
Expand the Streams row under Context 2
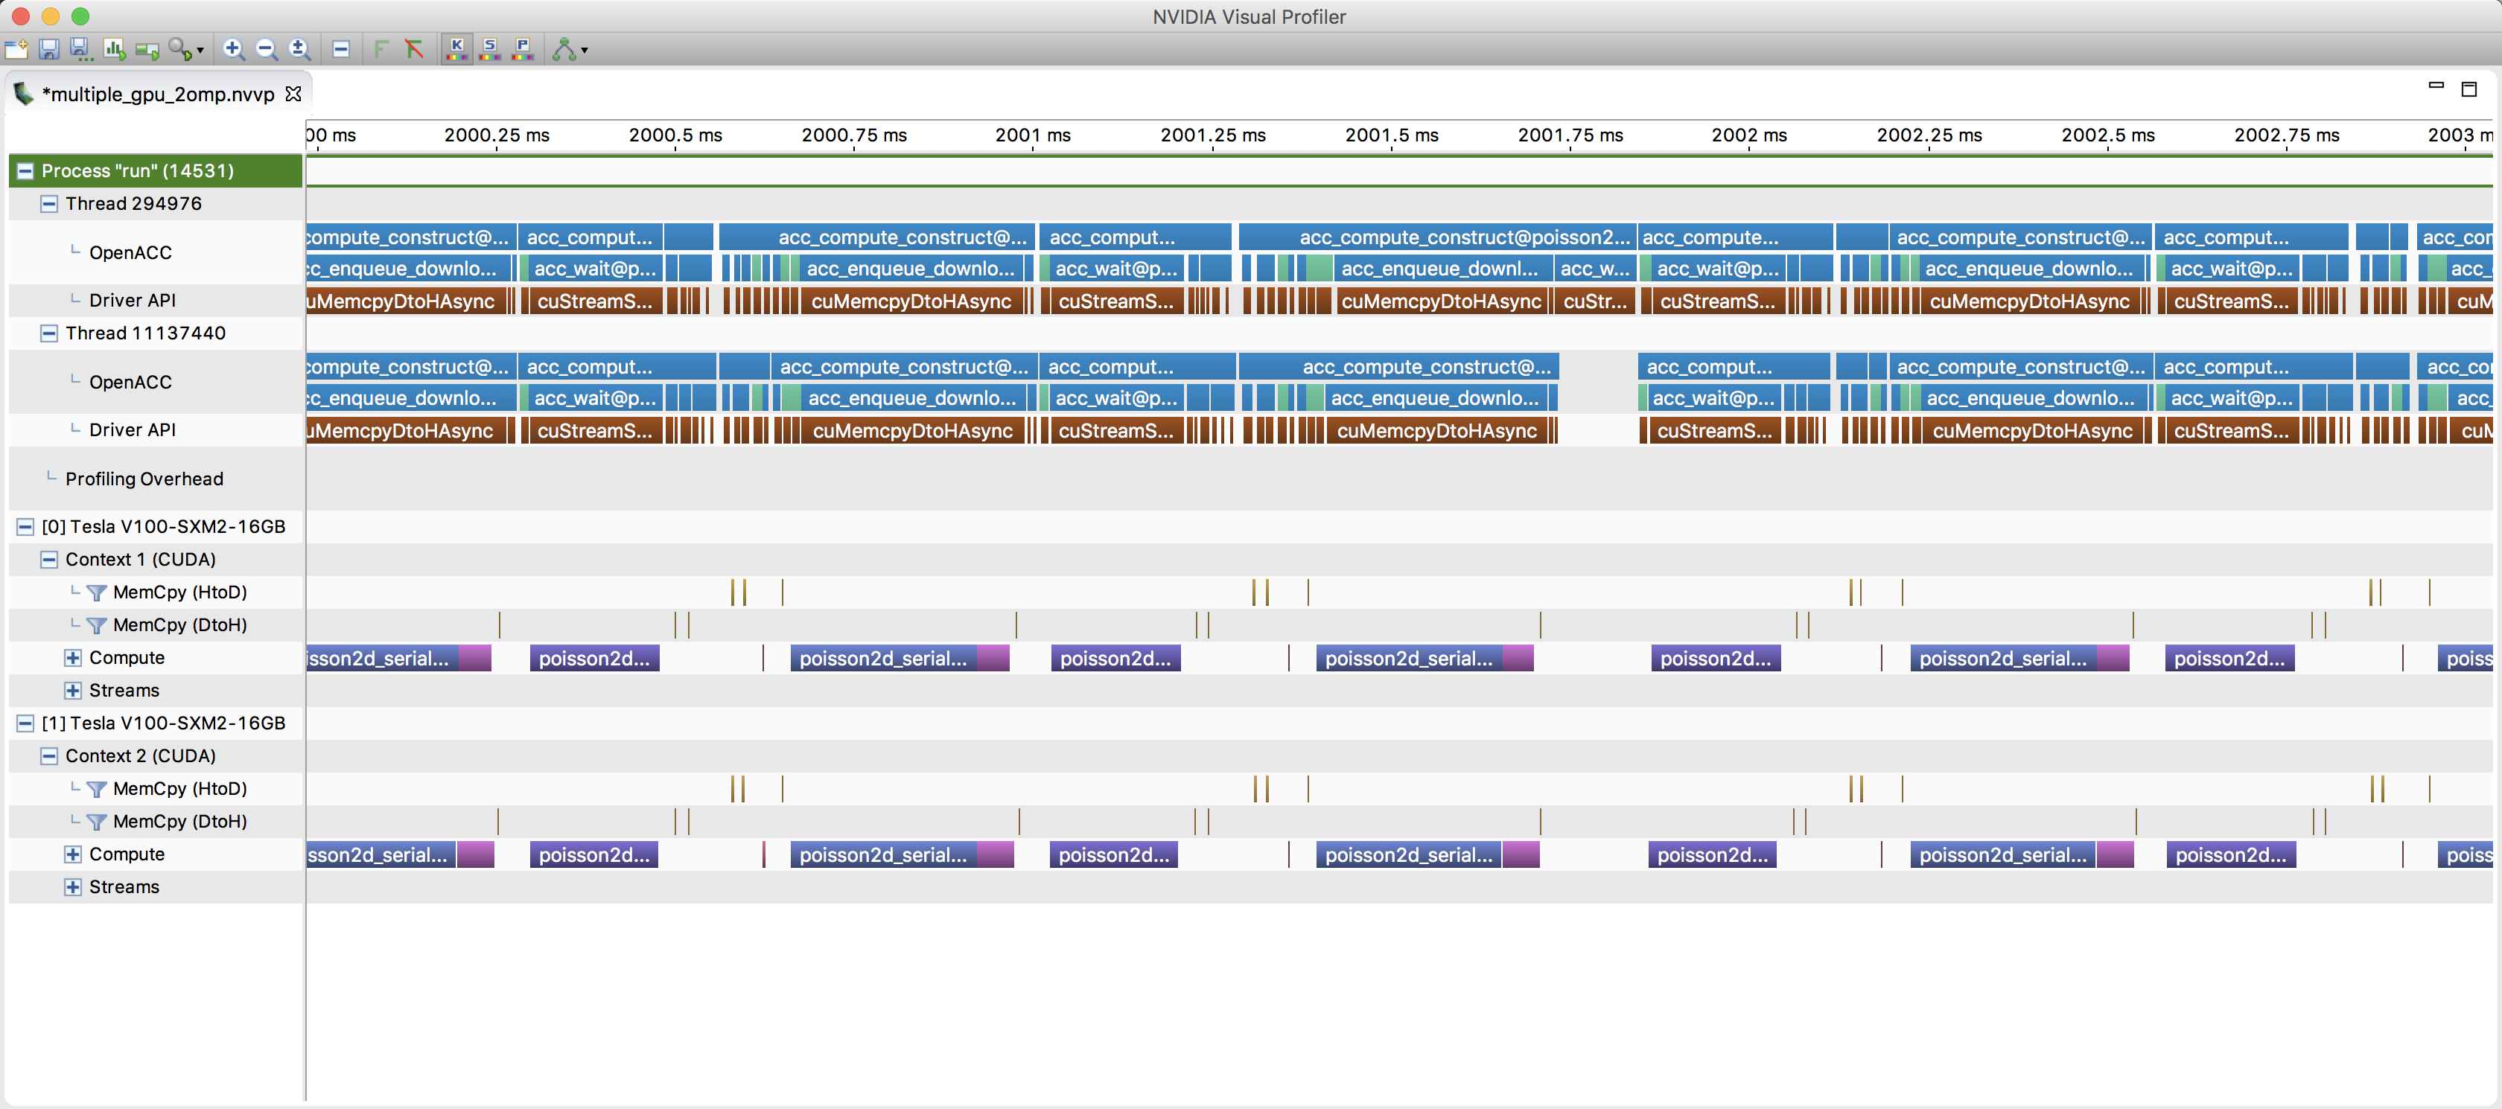[x=73, y=886]
